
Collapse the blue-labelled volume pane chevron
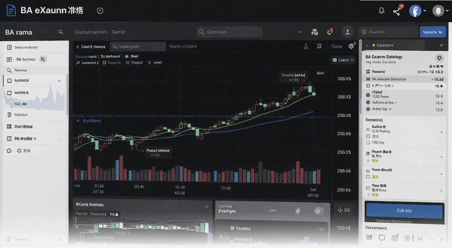pos(78,121)
